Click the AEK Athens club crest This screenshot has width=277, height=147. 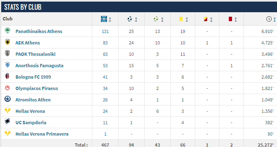pyautogui.click(x=7, y=42)
